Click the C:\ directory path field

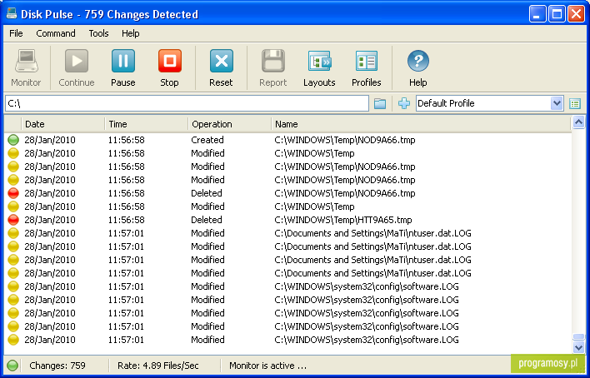pos(187,103)
